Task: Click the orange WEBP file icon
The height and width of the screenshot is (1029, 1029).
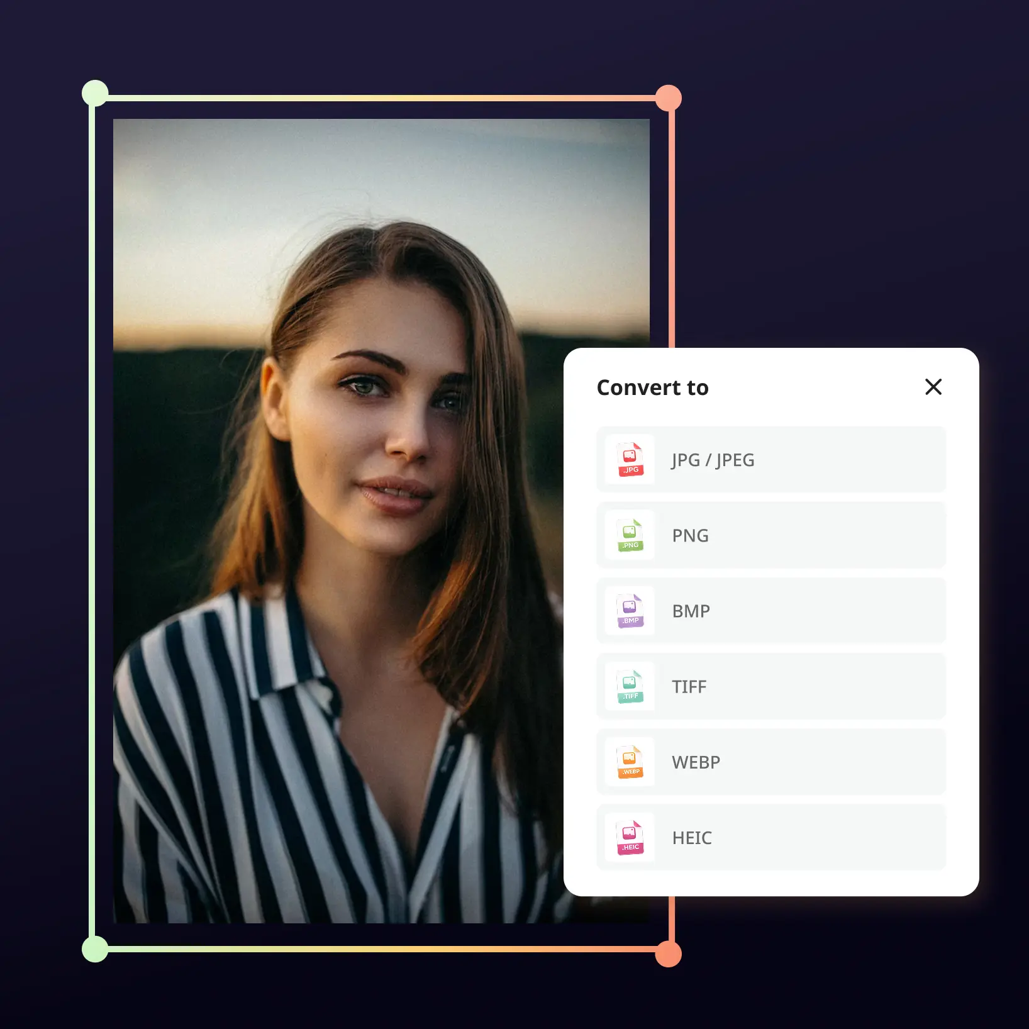Action: (630, 762)
